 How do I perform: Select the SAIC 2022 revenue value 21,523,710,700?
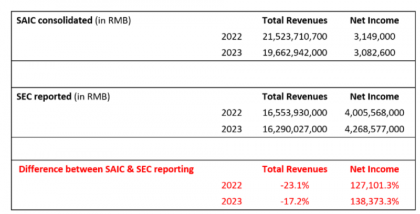click(295, 37)
